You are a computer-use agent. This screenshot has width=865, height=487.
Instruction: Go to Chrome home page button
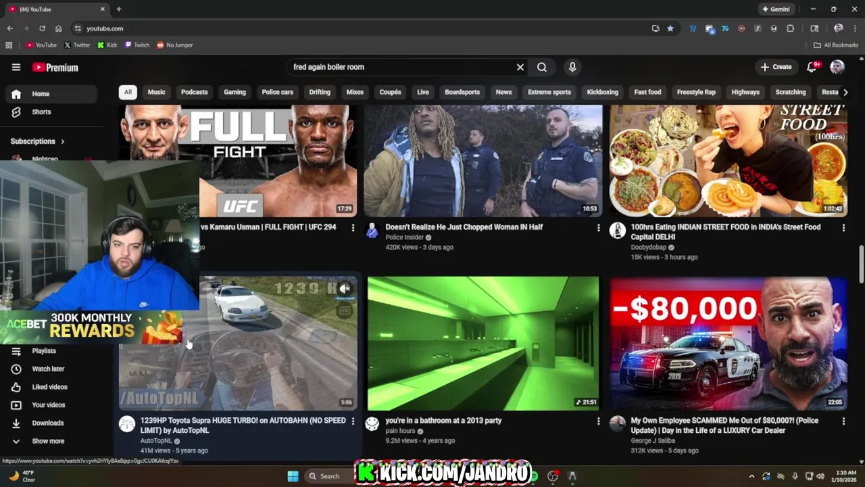point(58,28)
